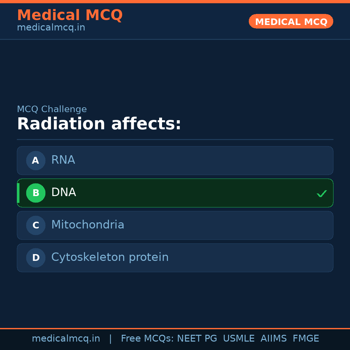350x350 pixels.
Task: Click the green checkmark on option B
Action: (x=322, y=193)
